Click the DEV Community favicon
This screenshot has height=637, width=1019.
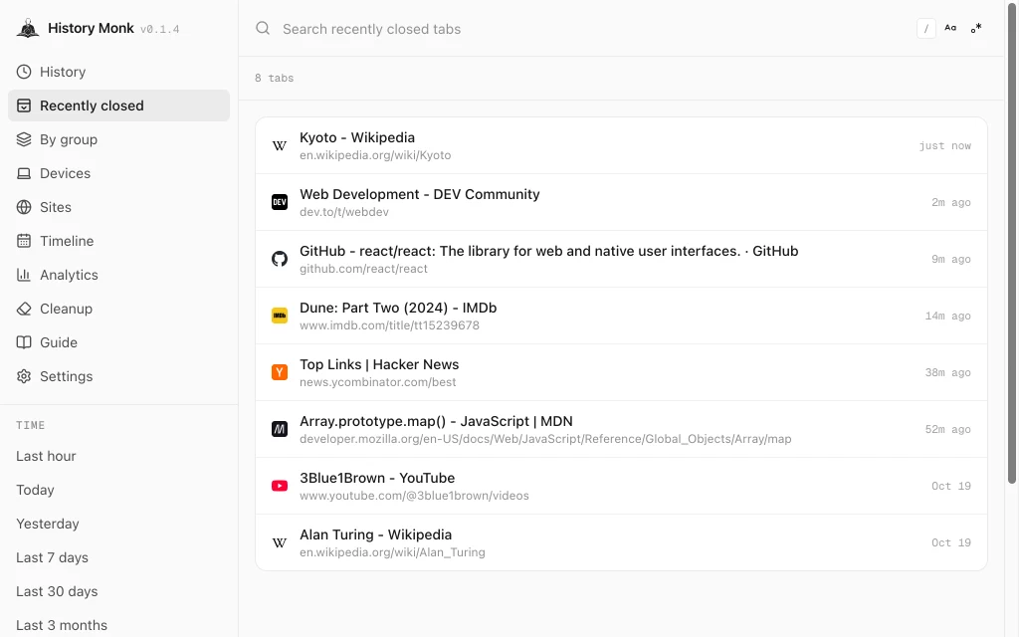[280, 202]
